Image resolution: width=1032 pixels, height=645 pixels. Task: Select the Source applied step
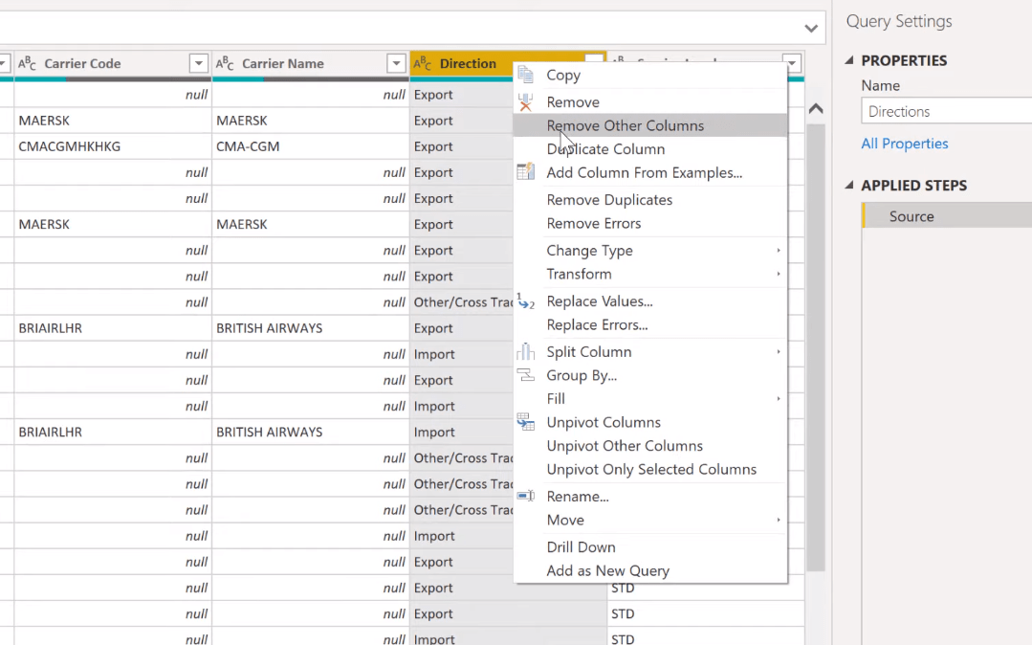click(x=947, y=216)
